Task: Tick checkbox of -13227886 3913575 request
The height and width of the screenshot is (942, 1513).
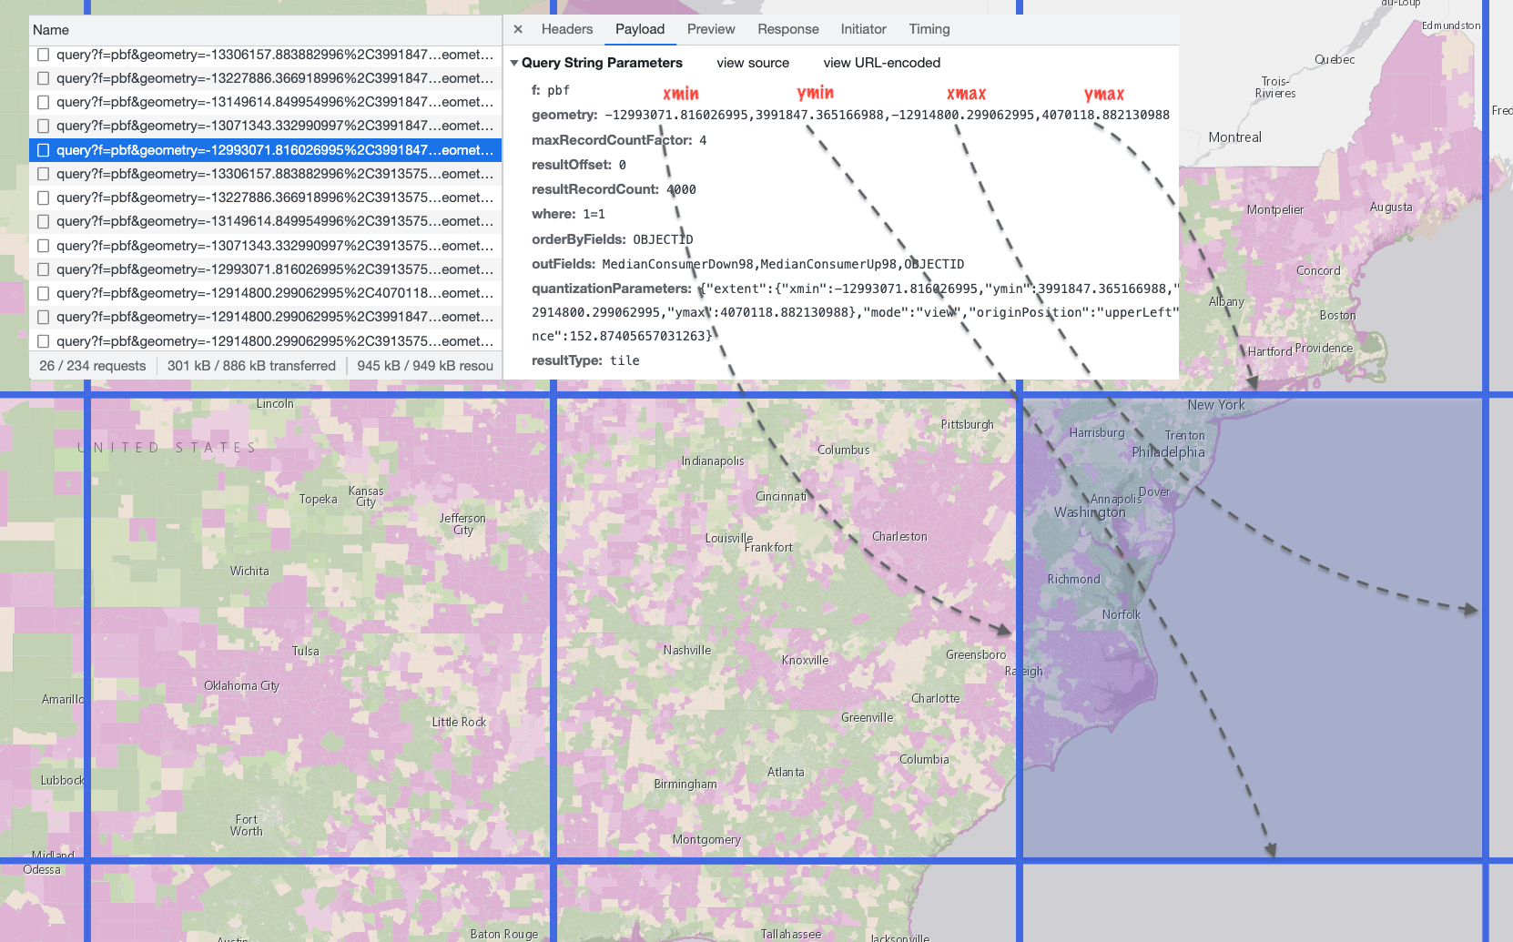Action: 43,198
